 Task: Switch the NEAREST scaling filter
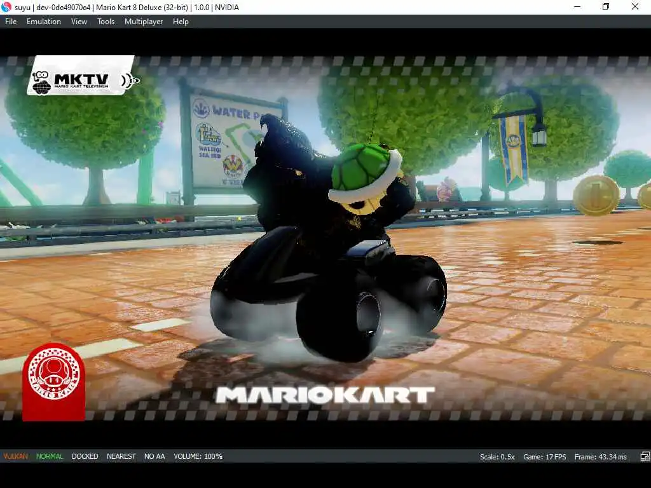(121, 456)
